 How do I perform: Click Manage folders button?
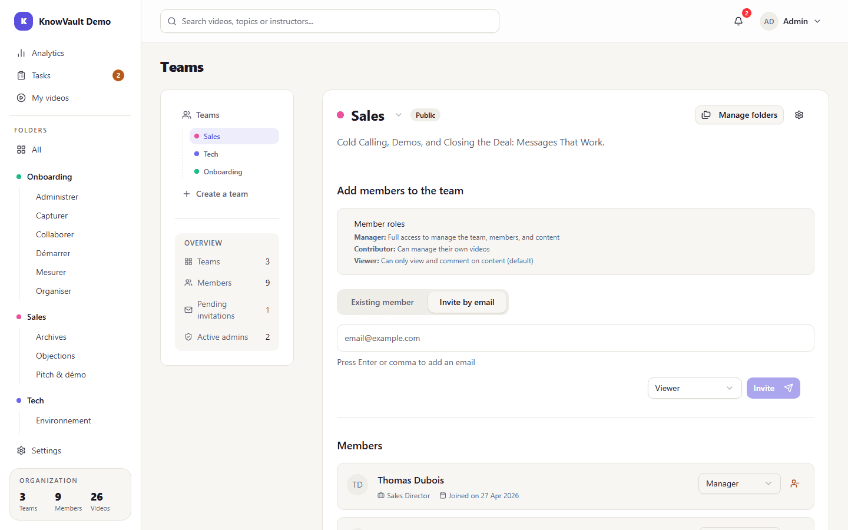[739, 115]
